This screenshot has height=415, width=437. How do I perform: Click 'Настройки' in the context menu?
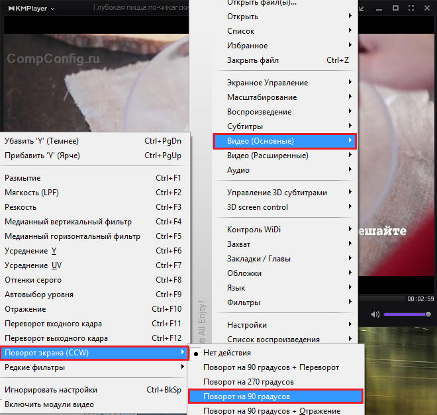247,325
